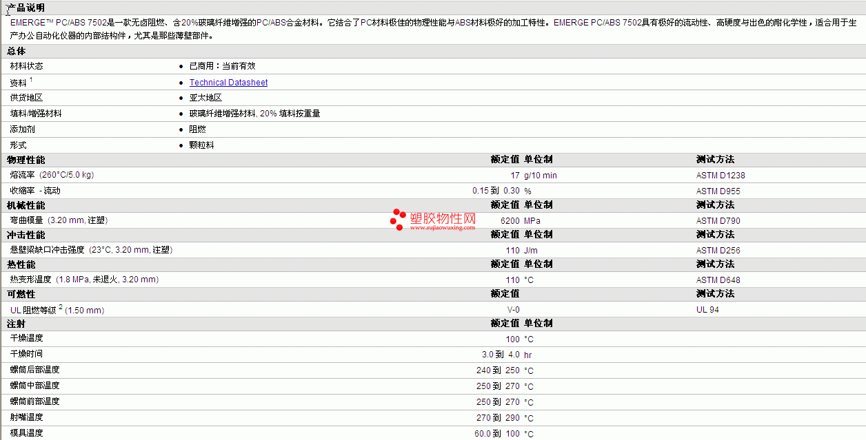
Task: Click the value 玻璃纤维增强材料, 20% 填料按重量
Action: (254, 114)
